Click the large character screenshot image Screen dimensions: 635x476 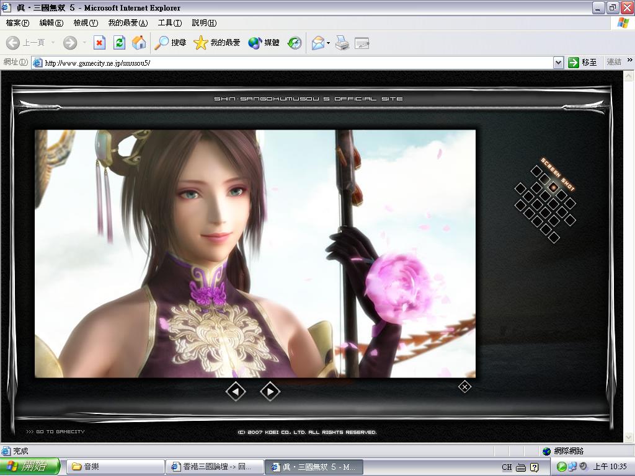[x=255, y=253]
